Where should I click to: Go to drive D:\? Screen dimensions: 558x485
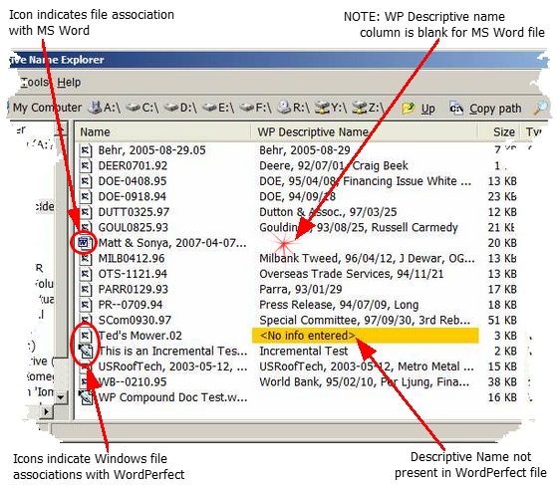click(x=180, y=108)
